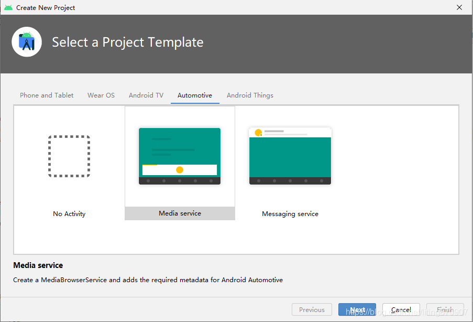Click the No Activity label
The height and width of the screenshot is (322, 473).
click(69, 214)
